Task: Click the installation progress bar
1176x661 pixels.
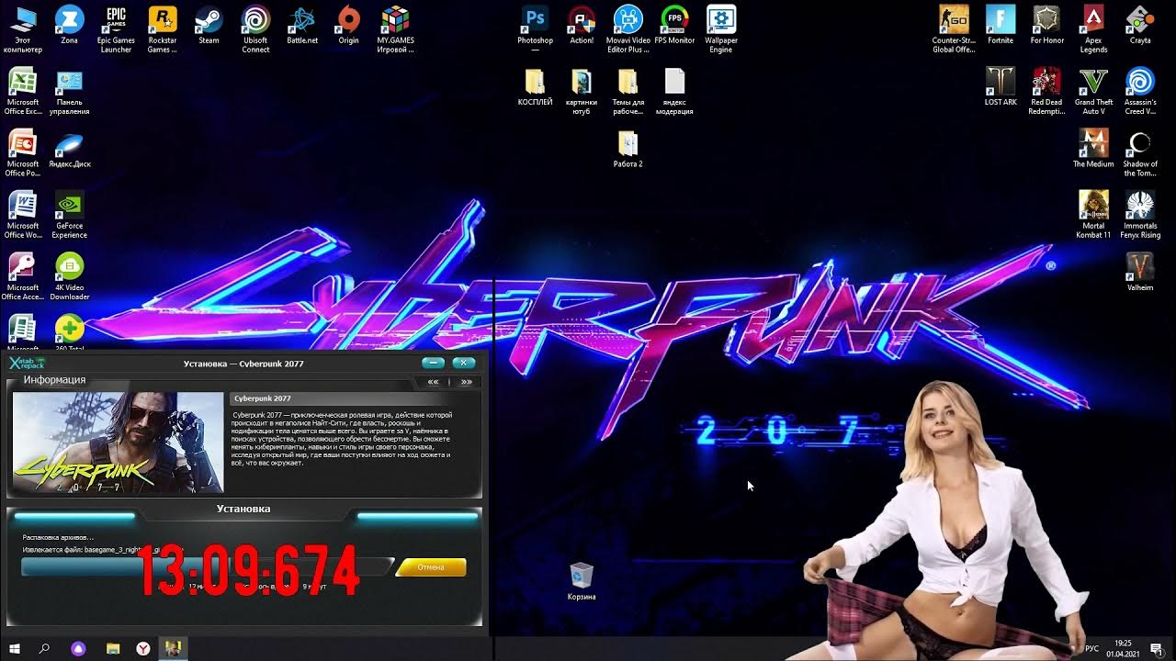Action: pyautogui.click(x=208, y=567)
